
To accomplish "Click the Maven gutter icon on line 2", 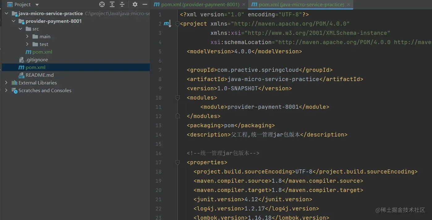I will coord(167,24).
